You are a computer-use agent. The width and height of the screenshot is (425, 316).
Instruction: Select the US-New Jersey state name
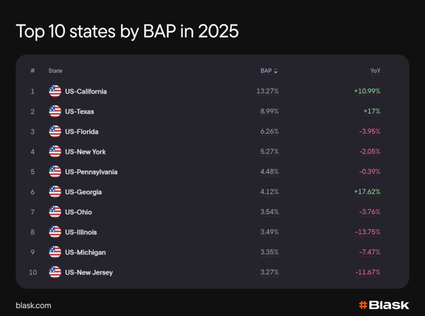(89, 272)
